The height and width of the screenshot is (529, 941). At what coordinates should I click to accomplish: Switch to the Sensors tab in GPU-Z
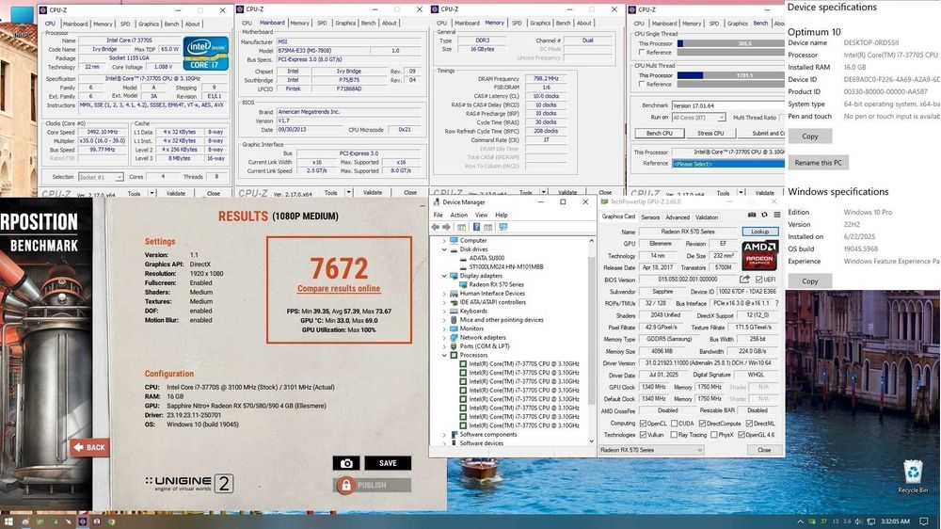click(650, 217)
